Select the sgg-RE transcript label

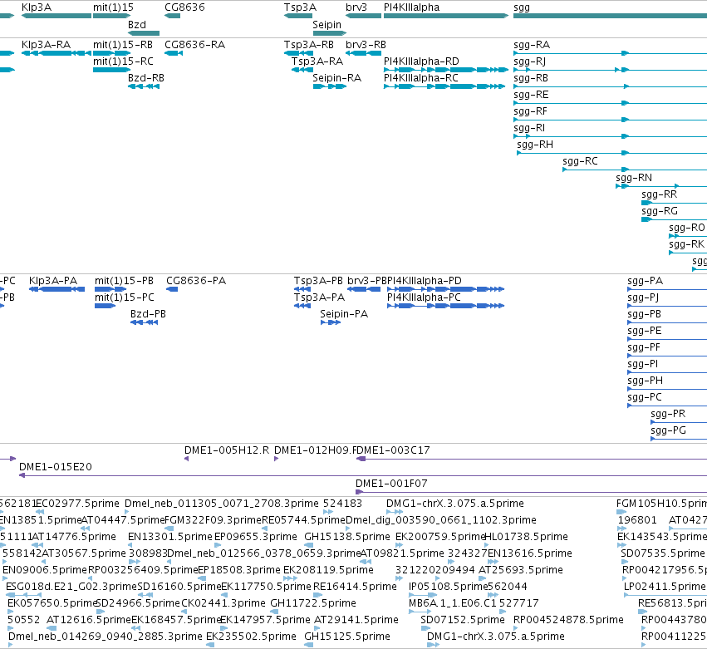point(531,95)
